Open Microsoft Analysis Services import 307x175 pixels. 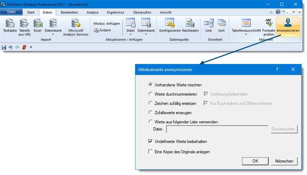[x=76, y=24]
